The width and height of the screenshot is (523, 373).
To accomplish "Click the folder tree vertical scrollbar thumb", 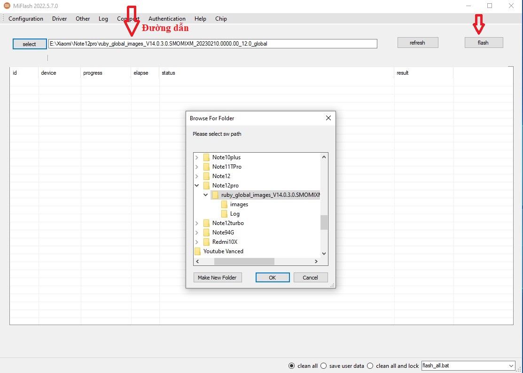I will pos(324,222).
